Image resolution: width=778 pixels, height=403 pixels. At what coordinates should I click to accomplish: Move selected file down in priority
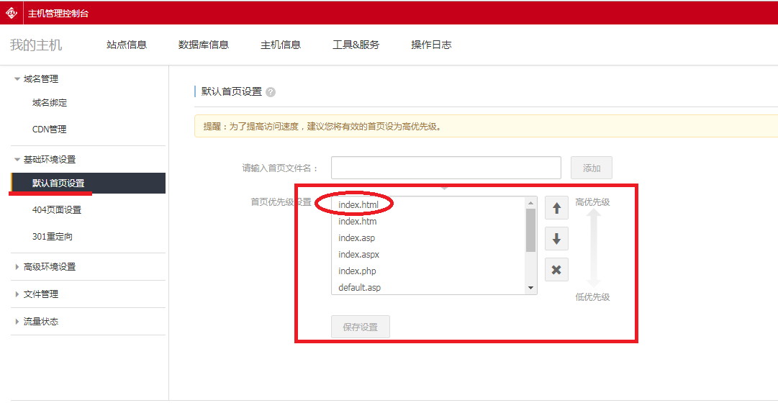tap(556, 239)
